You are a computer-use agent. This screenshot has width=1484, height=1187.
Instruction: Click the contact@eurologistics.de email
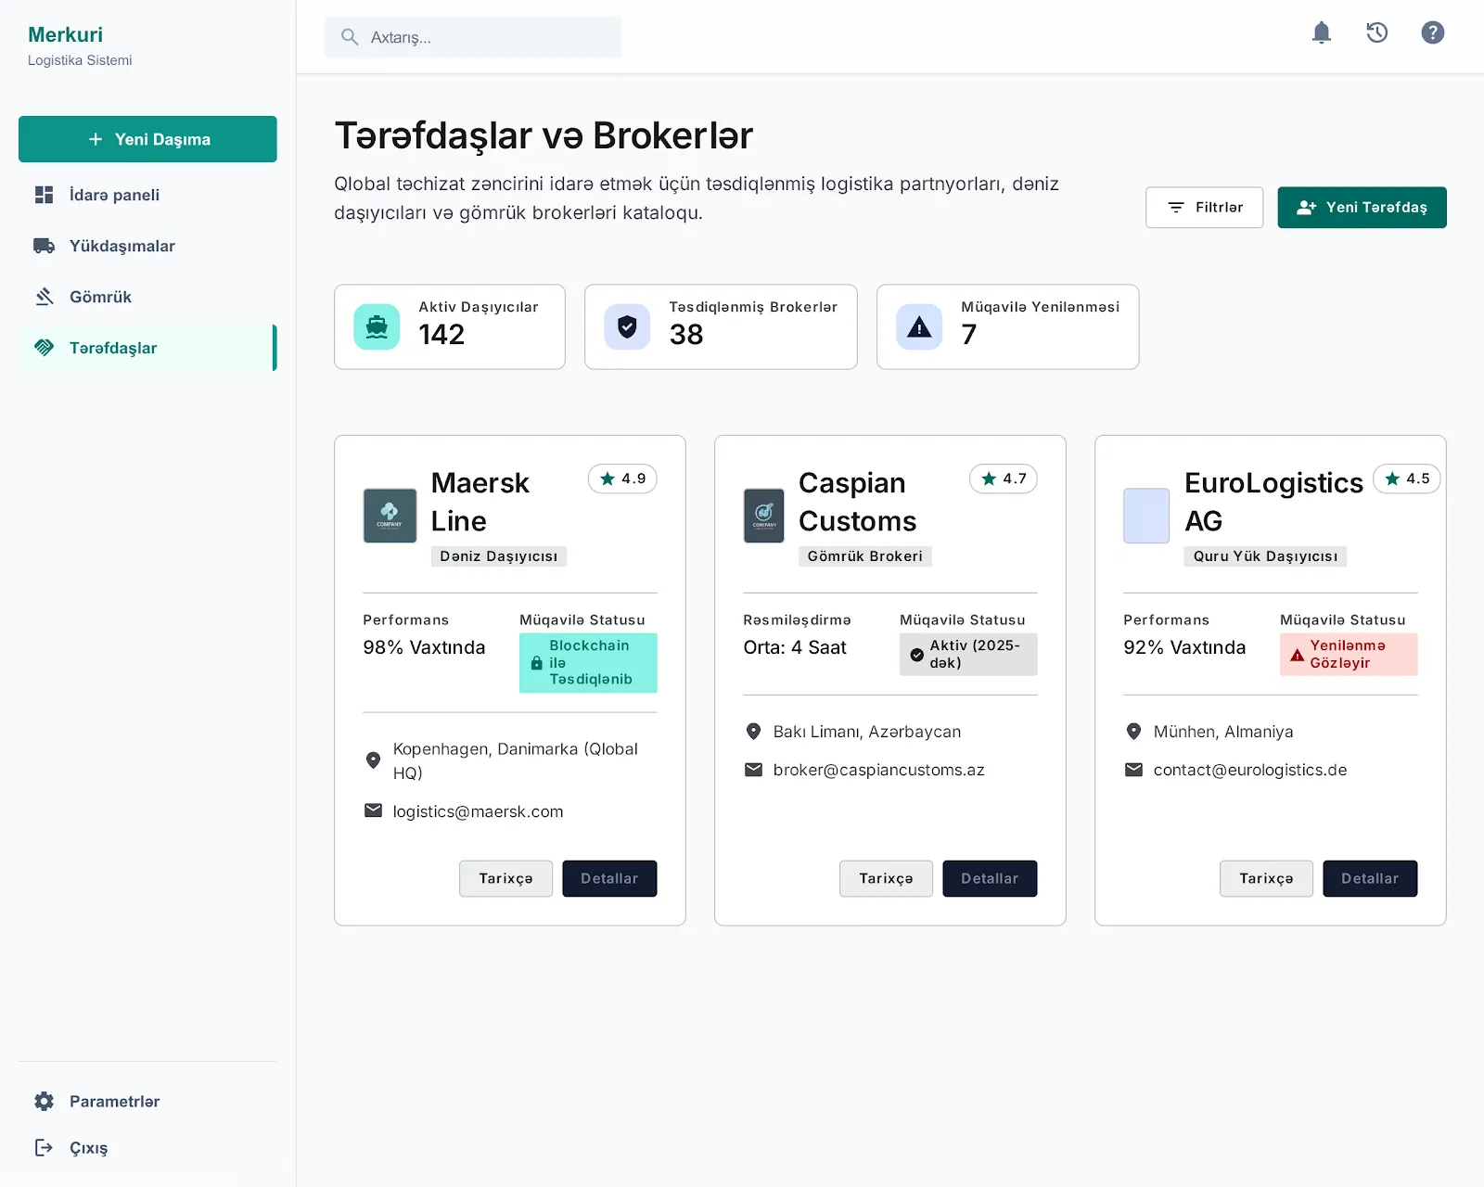point(1249,770)
